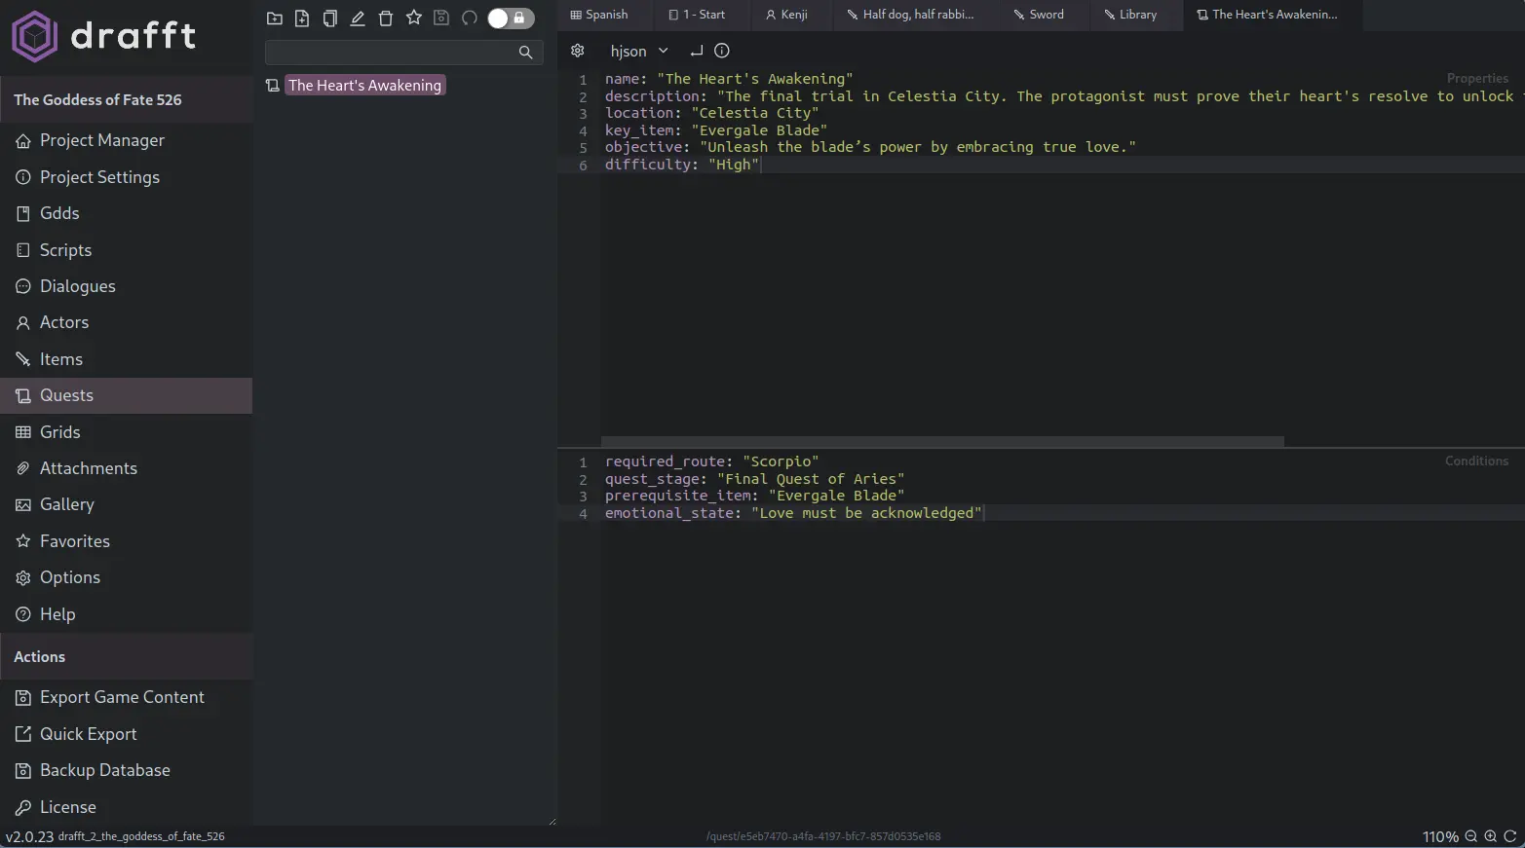Click the edit pencil icon in the toolbar

click(x=357, y=18)
